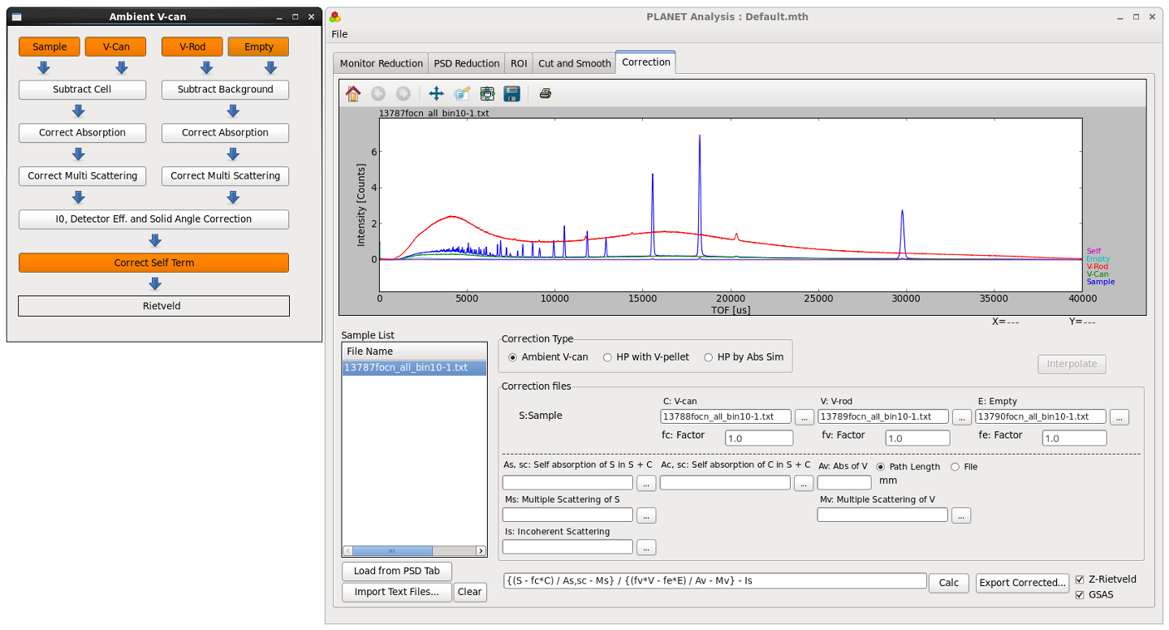Click the C: V-can filename field
Image resolution: width=1169 pixels, height=630 pixels.
coord(726,416)
